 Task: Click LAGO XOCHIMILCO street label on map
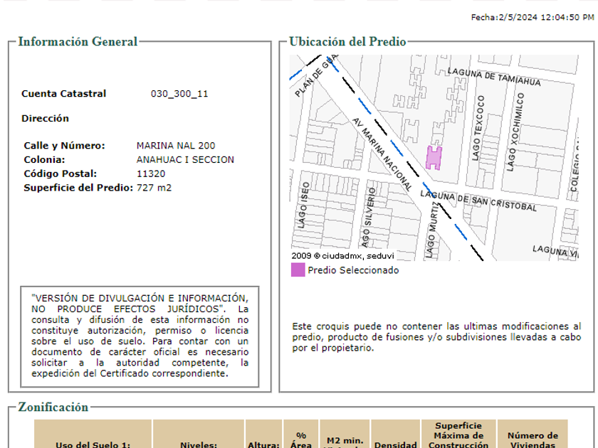click(x=515, y=132)
